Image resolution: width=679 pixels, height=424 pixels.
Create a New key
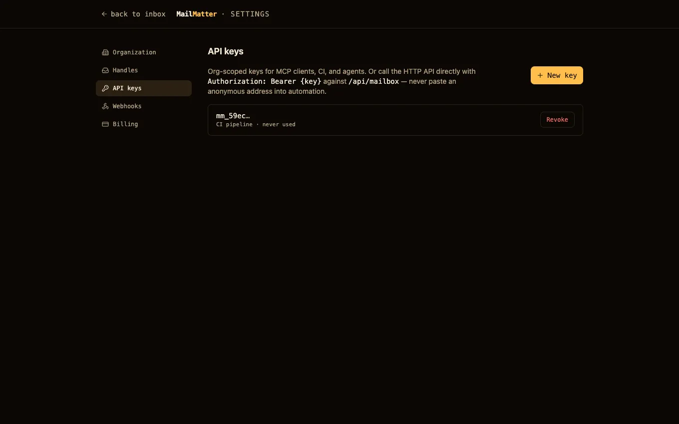[557, 75]
